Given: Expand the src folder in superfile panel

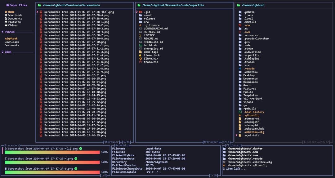Looking at the screenshot, I should pos(146,22).
